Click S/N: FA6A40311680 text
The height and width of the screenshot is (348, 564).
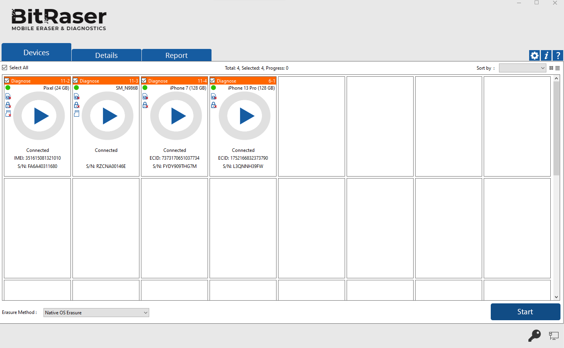38,166
